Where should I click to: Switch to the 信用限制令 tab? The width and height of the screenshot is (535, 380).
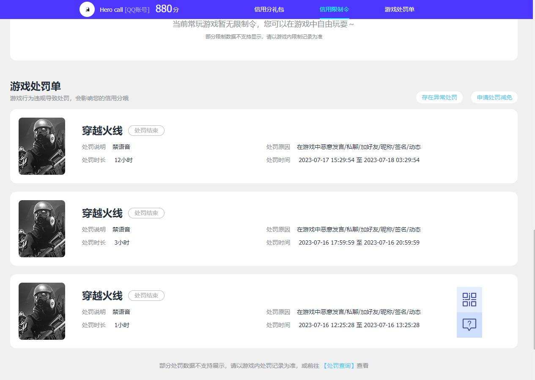[334, 9]
